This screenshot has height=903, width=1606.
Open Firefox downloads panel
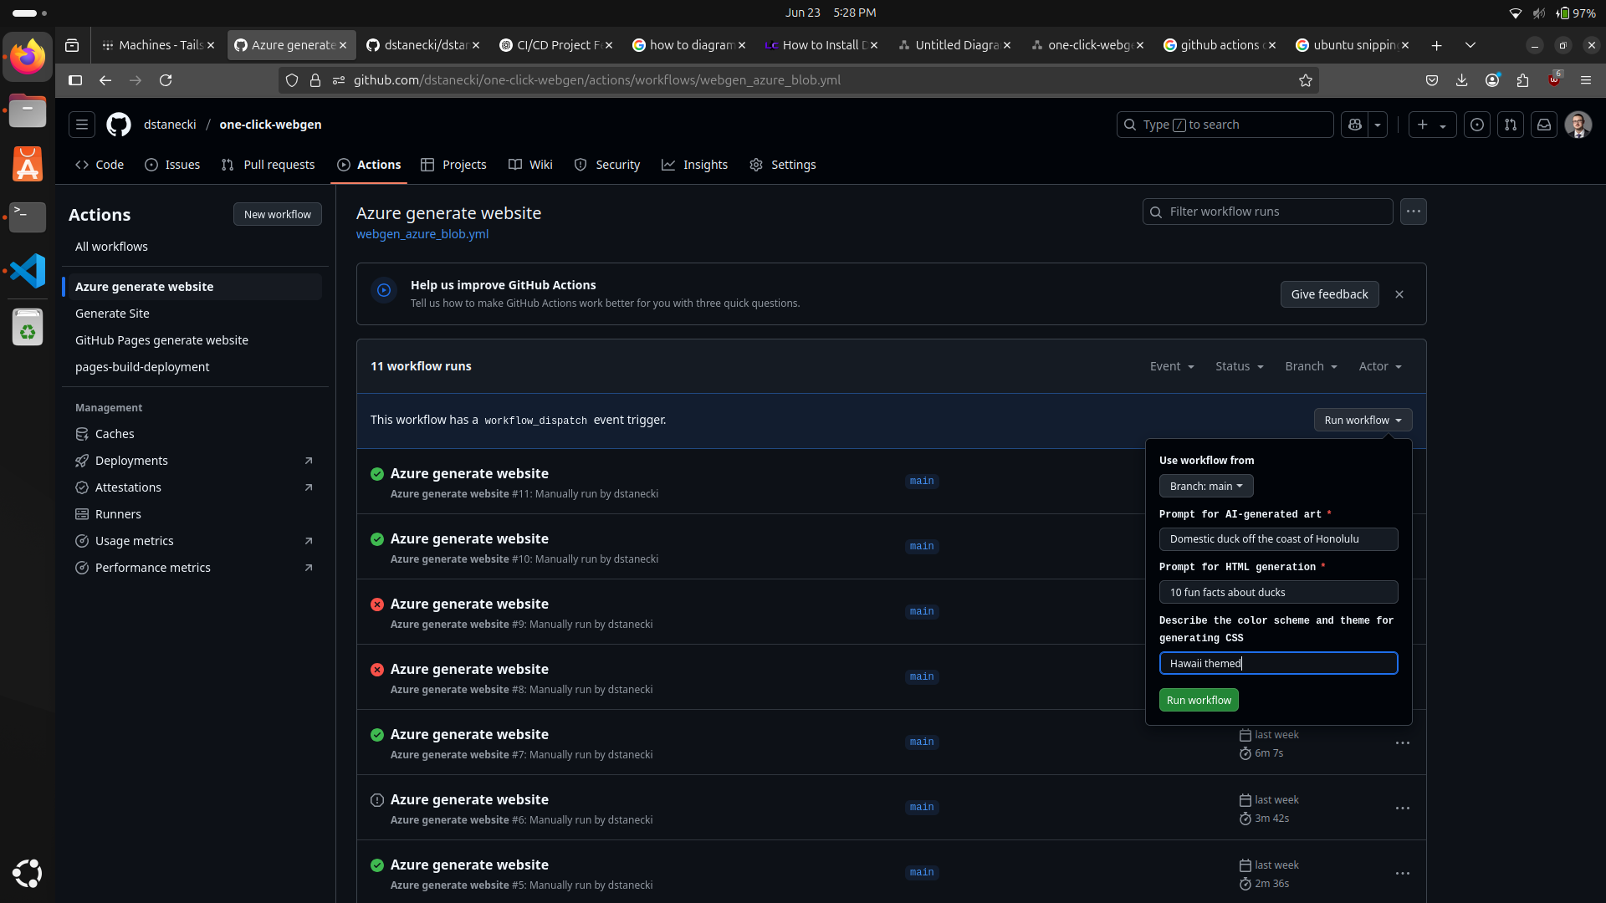tap(1461, 80)
